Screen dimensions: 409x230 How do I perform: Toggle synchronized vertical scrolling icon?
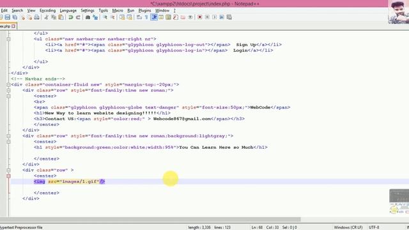point(122,17)
